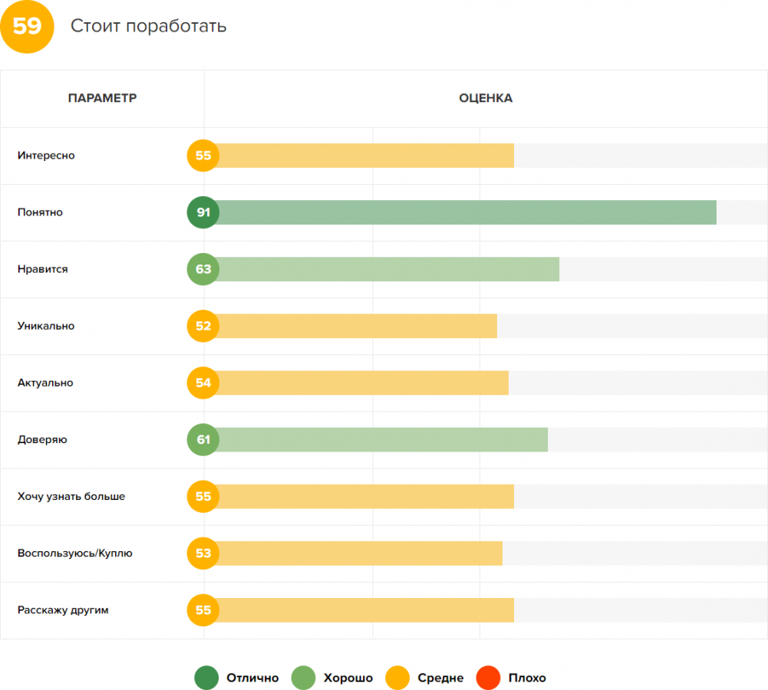
Task: Select the orange Средне legend dot
Action: 397,678
